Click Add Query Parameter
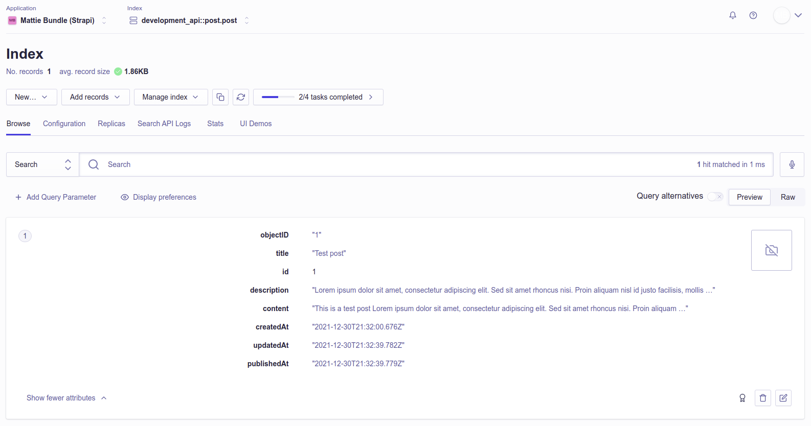The height and width of the screenshot is (426, 811). click(56, 197)
